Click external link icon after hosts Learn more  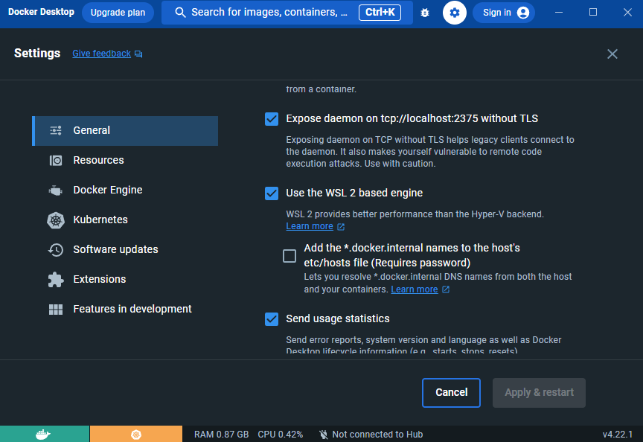446,289
